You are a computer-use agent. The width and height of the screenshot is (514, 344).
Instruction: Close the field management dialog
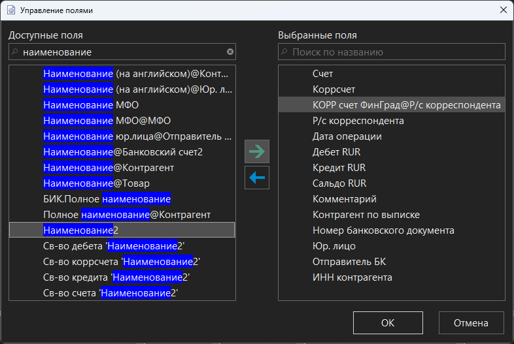point(502,10)
